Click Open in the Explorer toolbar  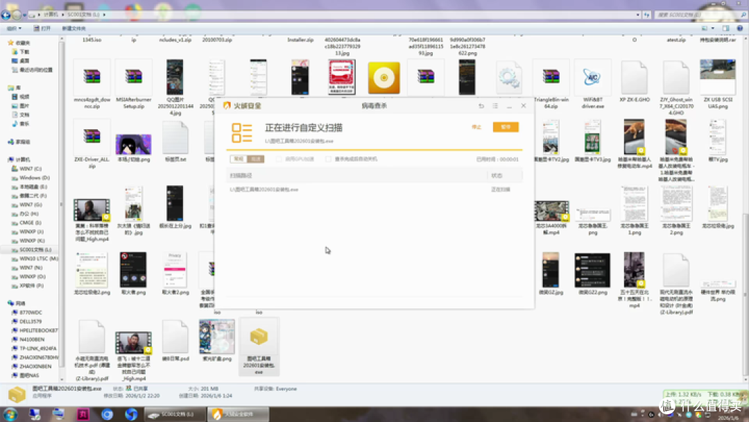point(42,28)
